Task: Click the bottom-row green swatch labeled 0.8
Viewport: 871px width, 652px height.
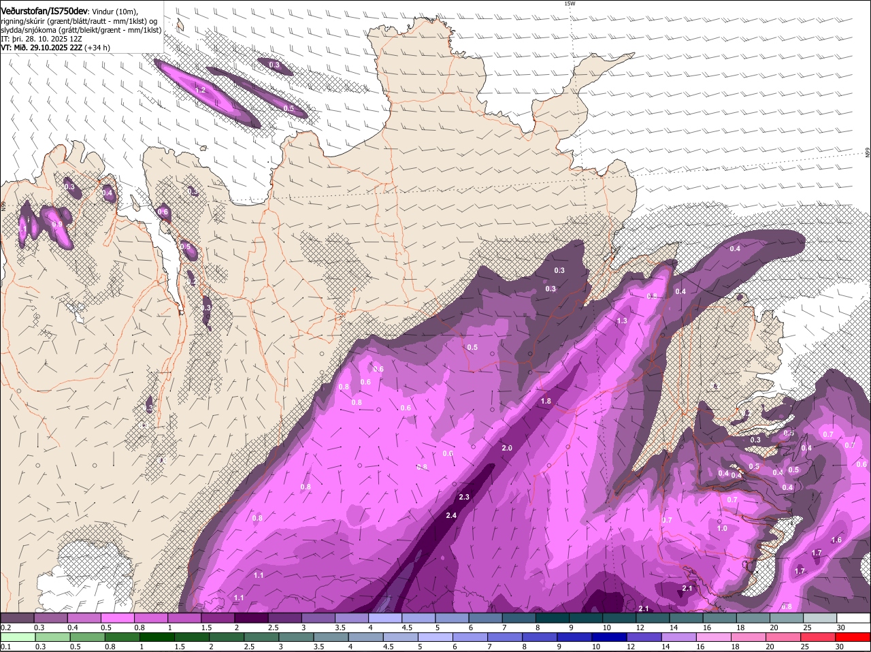Action: point(122,637)
